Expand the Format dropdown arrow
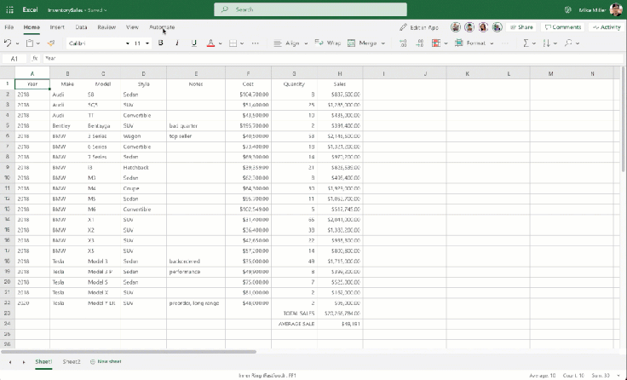The image size is (627, 380). tap(492, 43)
